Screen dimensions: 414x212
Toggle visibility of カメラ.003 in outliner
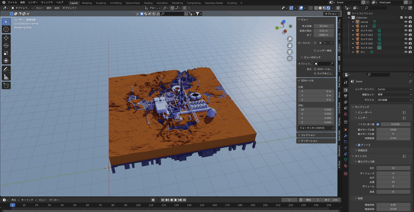[x=406, y=39]
